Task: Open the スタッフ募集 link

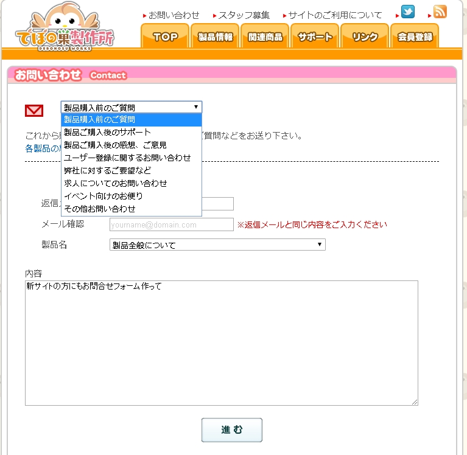Action: tap(244, 15)
